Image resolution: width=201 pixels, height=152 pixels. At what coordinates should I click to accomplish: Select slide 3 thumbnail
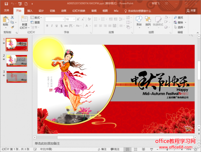[17, 77]
